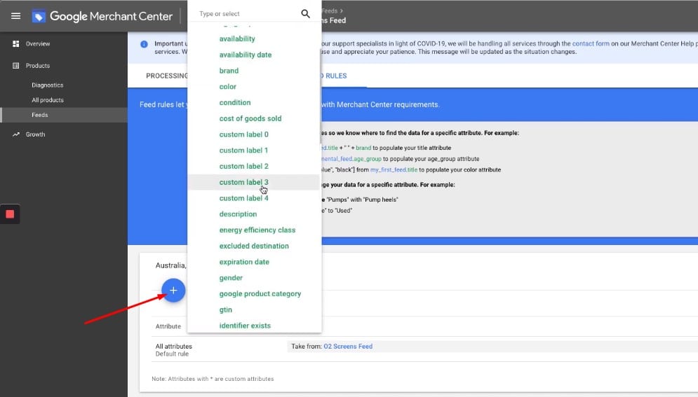Switch to the Rules tab
This screenshot has width=698, height=397.
coord(335,76)
